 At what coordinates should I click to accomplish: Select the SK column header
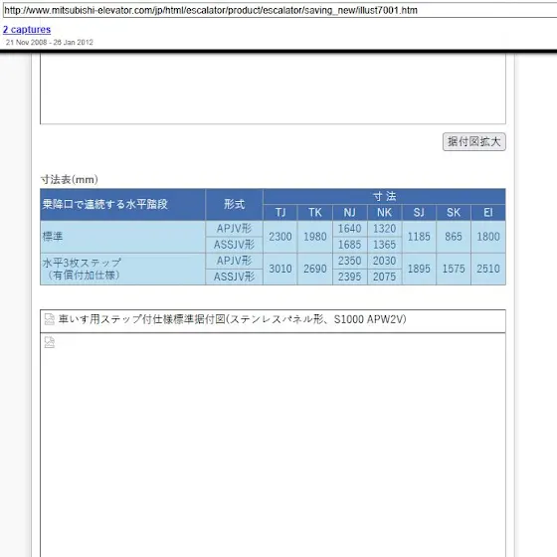[454, 213]
